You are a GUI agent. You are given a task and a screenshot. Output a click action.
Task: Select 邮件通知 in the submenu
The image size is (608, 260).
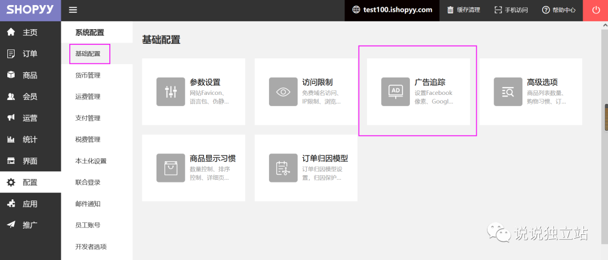point(88,203)
